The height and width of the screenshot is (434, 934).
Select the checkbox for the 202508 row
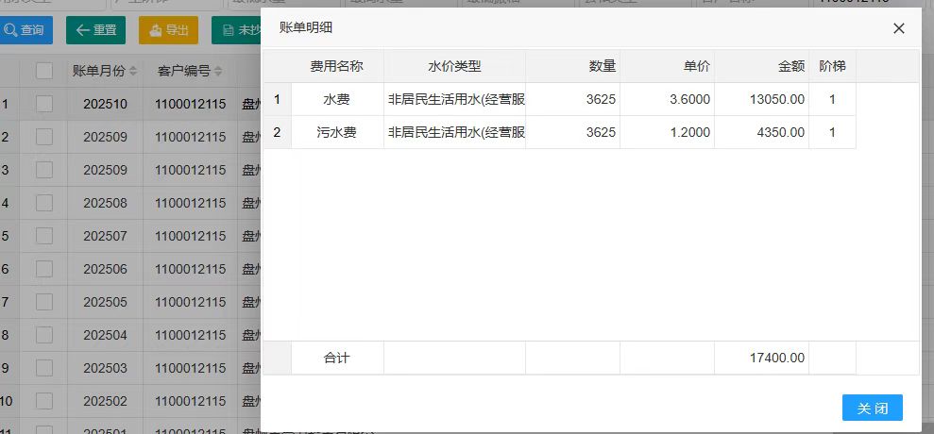pyautogui.click(x=44, y=203)
